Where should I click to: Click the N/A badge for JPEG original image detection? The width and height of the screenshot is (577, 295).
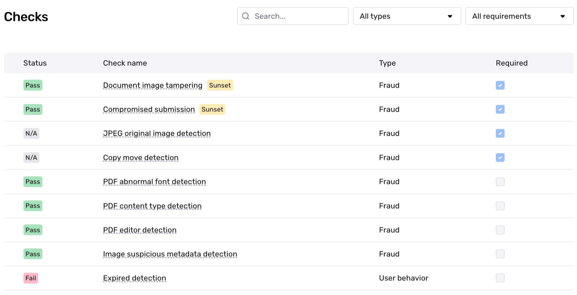coord(31,133)
